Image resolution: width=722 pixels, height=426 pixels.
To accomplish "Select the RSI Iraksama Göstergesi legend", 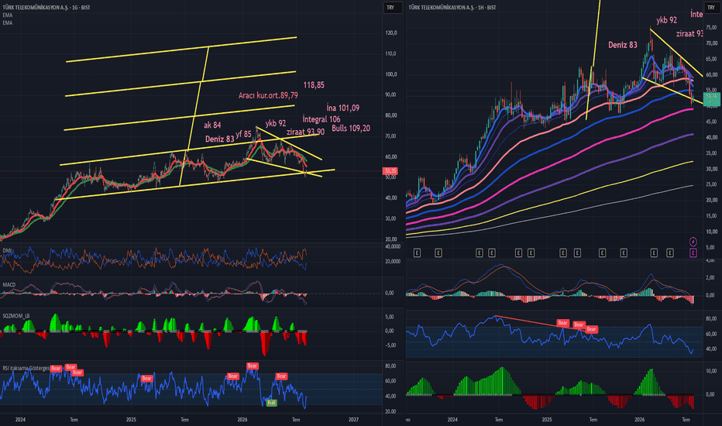I will tap(26, 369).
